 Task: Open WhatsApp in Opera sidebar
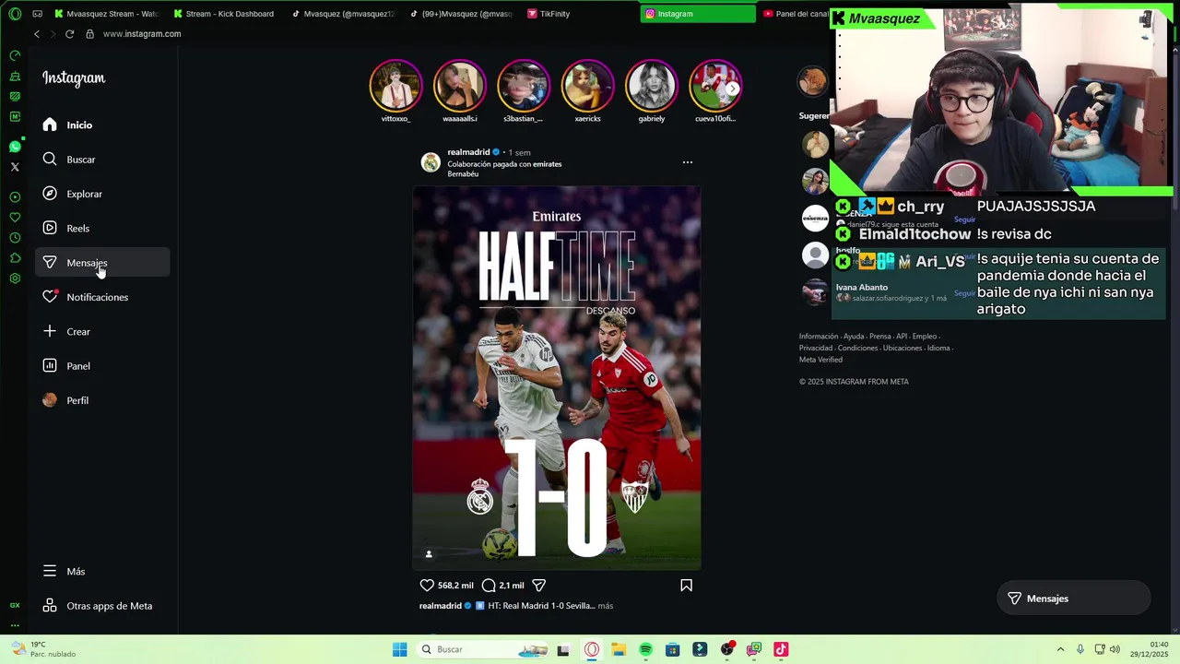(15, 147)
